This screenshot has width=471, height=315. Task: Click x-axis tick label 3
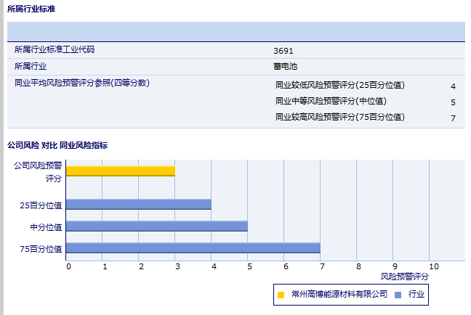coord(177,266)
